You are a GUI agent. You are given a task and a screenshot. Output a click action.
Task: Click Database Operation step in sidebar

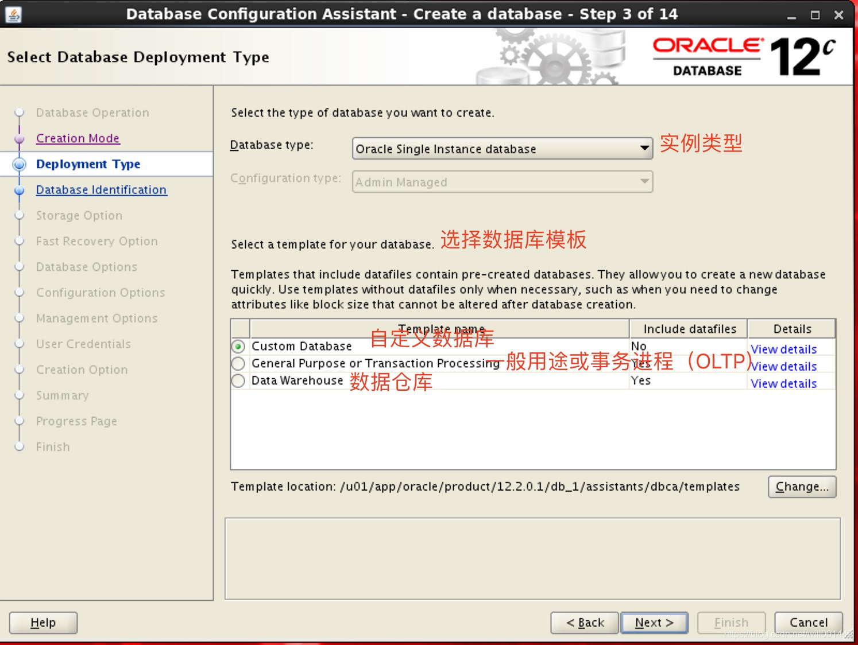tap(92, 112)
